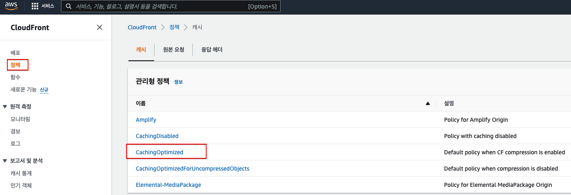Select 정책 in the sidebar
The width and height of the screenshot is (571, 195).
[x=15, y=65]
